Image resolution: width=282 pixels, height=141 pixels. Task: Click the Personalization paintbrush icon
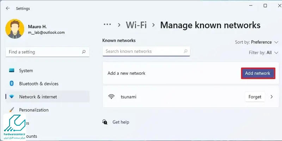click(x=12, y=110)
